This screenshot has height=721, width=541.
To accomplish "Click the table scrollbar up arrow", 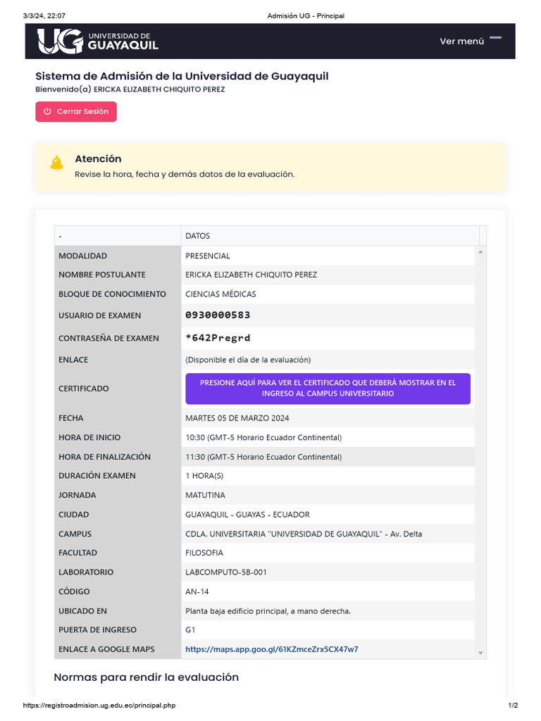I will (x=480, y=251).
